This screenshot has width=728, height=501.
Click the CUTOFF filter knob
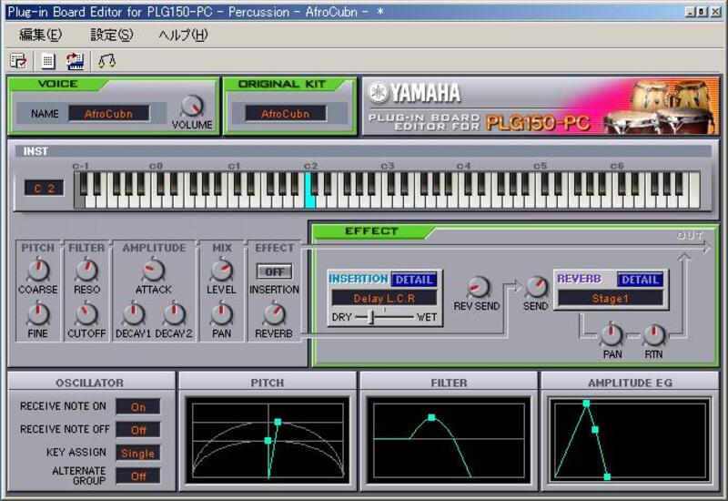click(86, 315)
